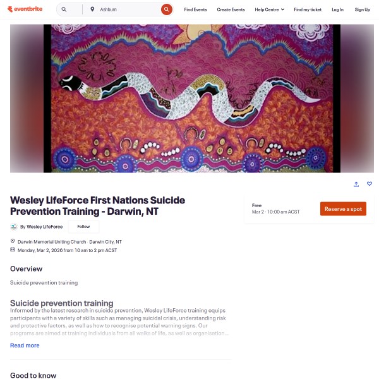Screen dimensions: 379x379
Task: Open Create Events menu item
Action: pyautogui.click(x=231, y=9)
